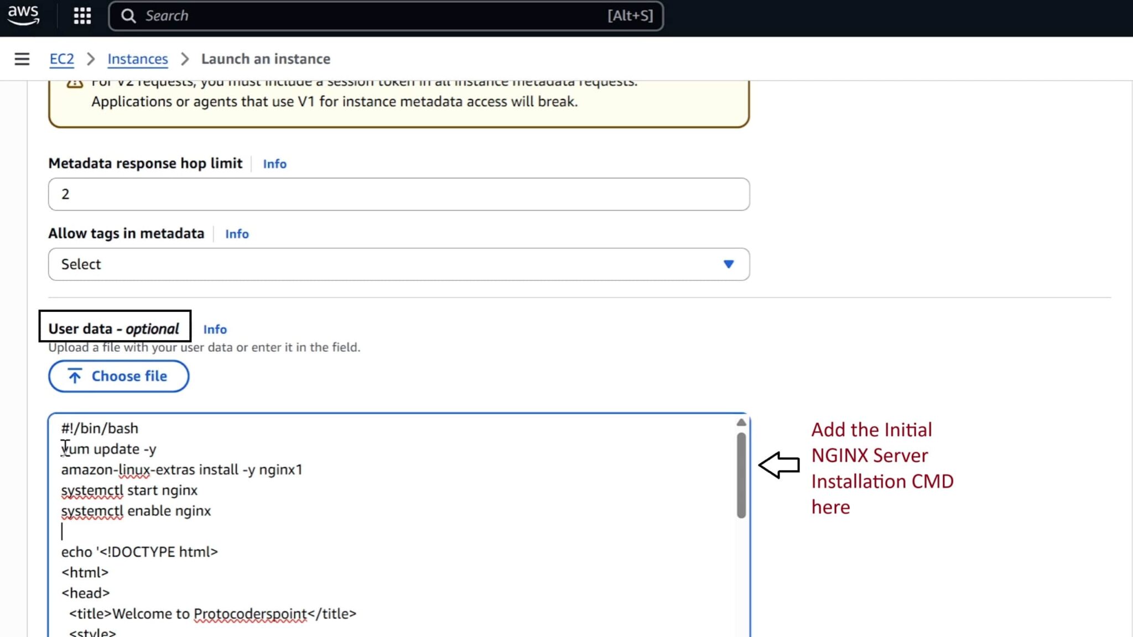Open the AWS services grid menu
Image resolution: width=1133 pixels, height=637 pixels.
81,15
